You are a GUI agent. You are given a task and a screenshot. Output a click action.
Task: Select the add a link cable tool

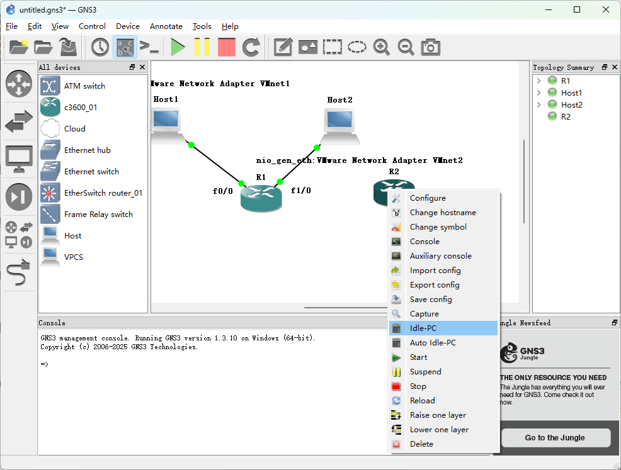[x=19, y=272]
